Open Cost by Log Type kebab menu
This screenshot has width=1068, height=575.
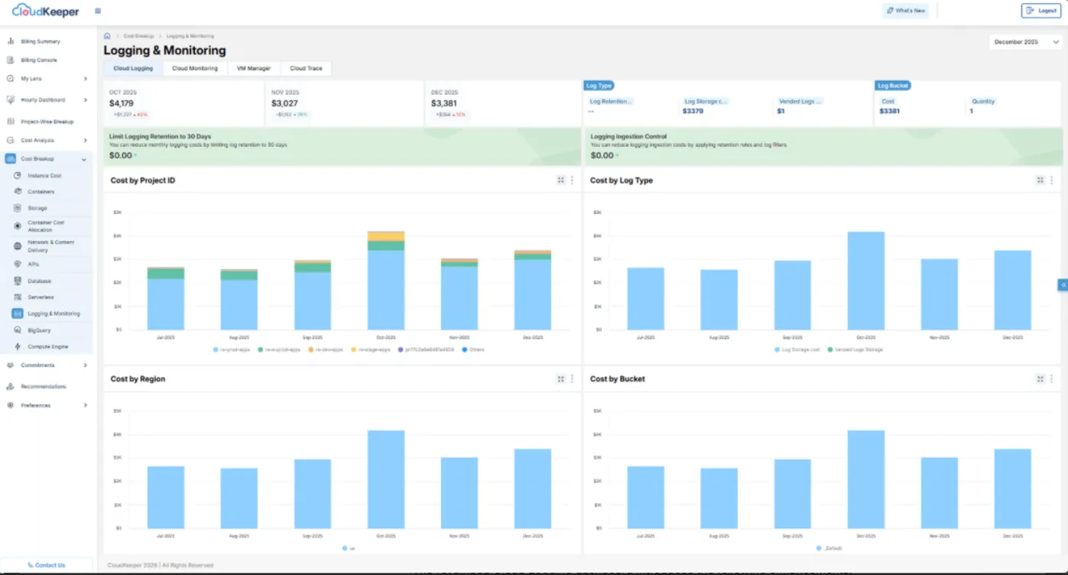tap(1051, 180)
